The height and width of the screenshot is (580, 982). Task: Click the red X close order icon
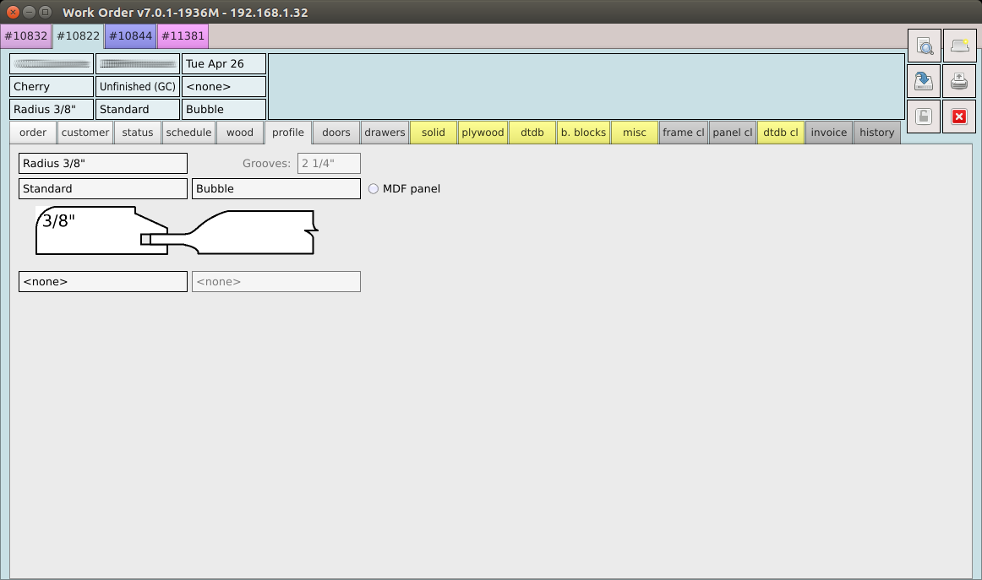958,117
